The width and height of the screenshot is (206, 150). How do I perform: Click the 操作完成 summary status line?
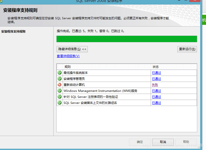click(91, 31)
